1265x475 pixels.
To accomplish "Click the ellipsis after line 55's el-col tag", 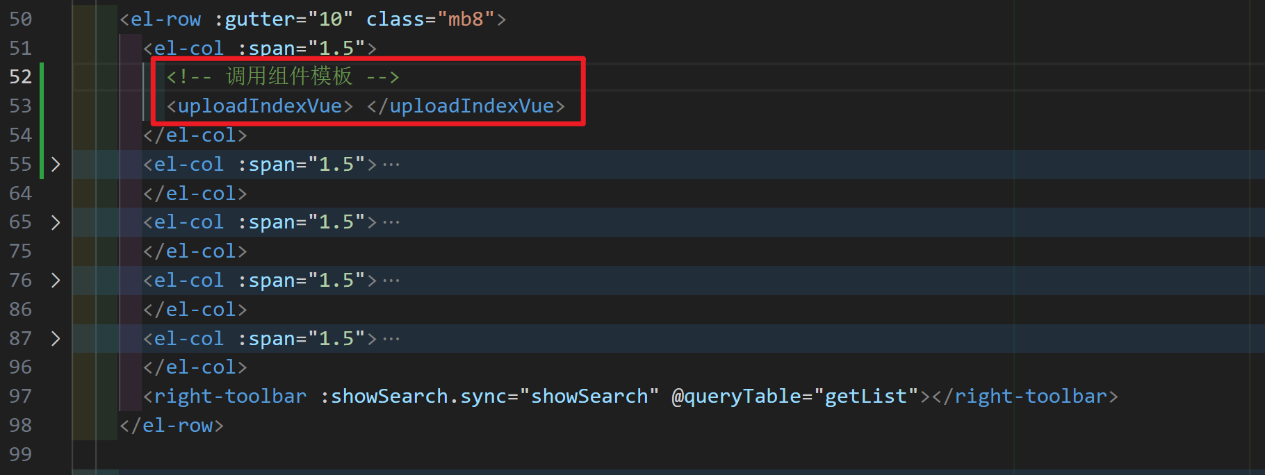I will click(x=391, y=165).
